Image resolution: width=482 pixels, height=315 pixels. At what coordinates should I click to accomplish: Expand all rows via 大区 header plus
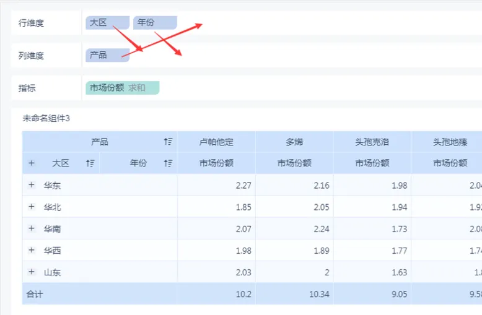pos(32,163)
